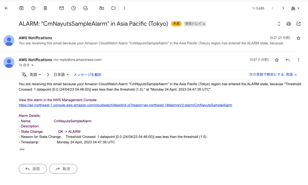The width and height of the screenshot is (308, 185).
Task: Open the source language dropdown showing 英語
Action: (x=35, y=74)
